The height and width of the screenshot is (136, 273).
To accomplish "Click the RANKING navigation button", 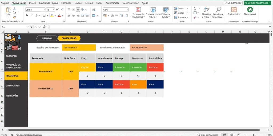I will pyautogui.click(x=47, y=38).
